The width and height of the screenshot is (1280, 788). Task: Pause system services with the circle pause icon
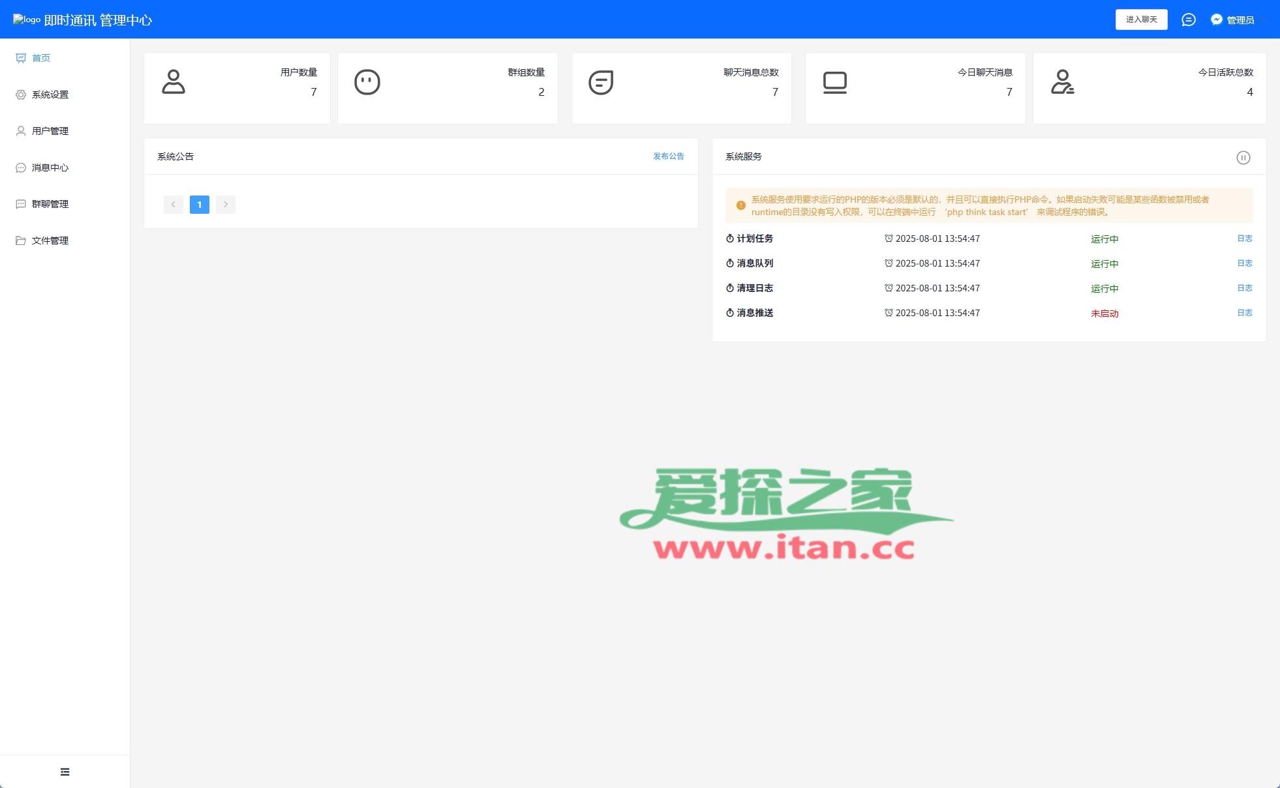[x=1243, y=158]
